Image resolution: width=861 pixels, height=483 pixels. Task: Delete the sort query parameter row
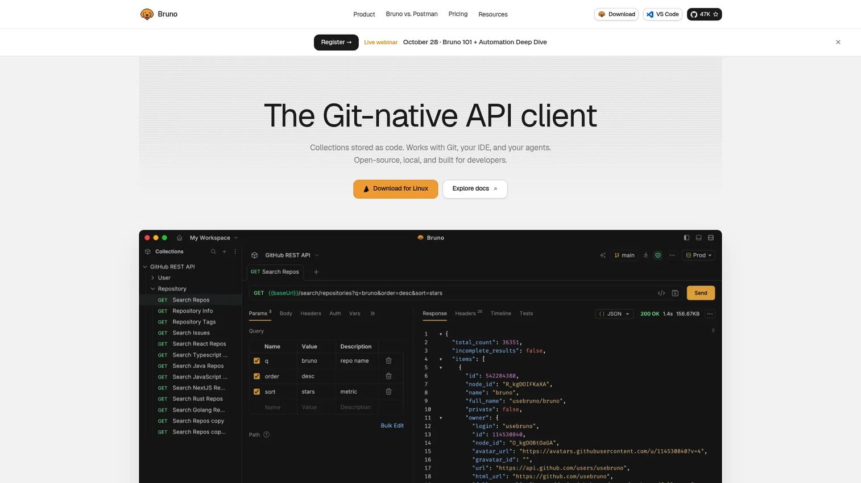(x=389, y=392)
